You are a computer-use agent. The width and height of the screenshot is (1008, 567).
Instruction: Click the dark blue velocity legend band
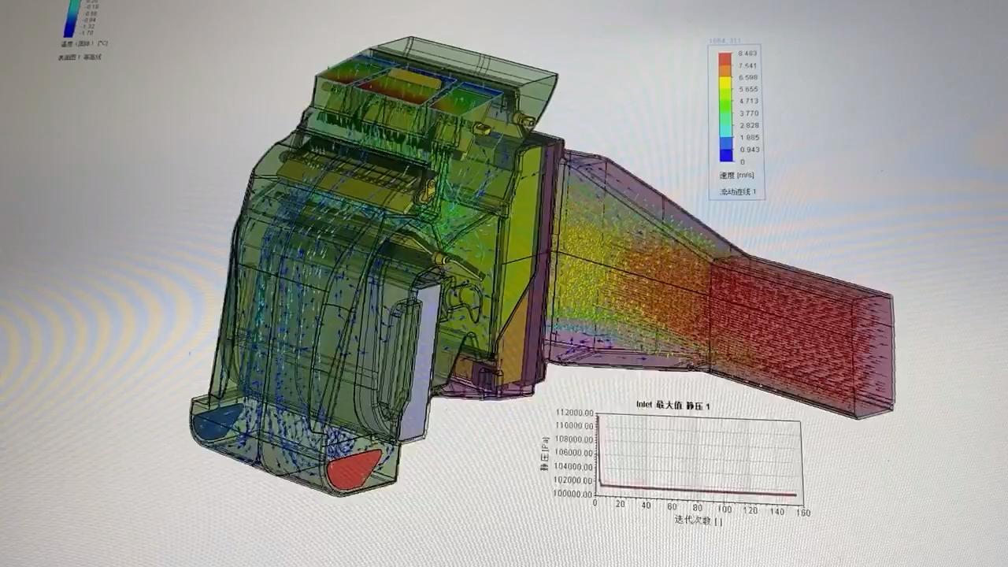coord(724,155)
